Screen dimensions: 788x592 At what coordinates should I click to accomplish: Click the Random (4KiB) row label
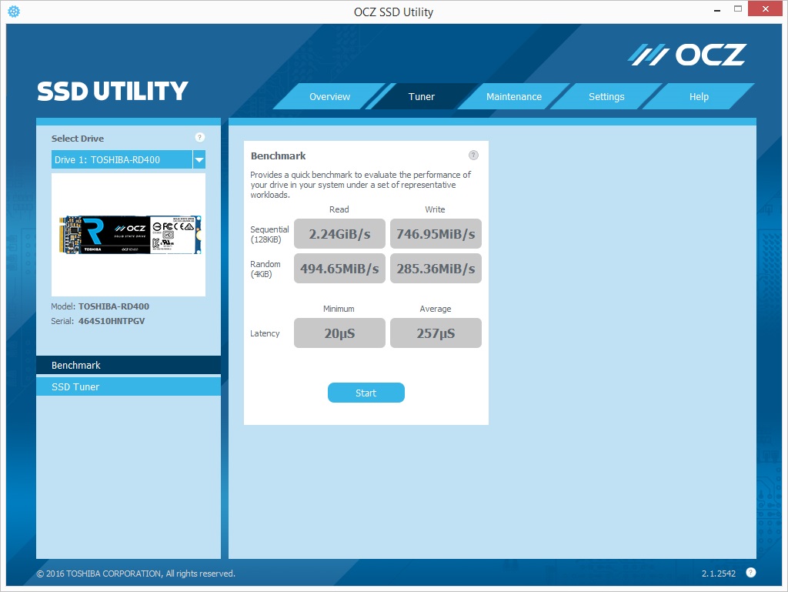point(265,269)
